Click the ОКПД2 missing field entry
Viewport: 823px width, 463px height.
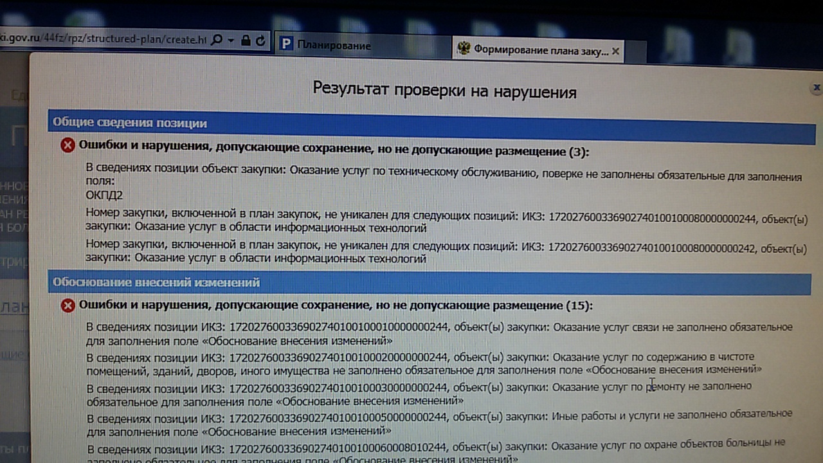(104, 195)
